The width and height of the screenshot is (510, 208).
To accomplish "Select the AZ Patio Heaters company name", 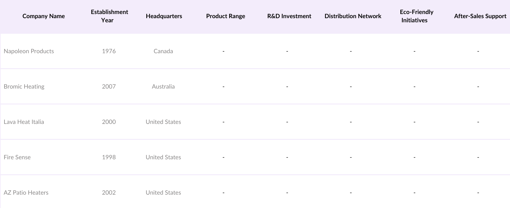I will [x=26, y=193].
